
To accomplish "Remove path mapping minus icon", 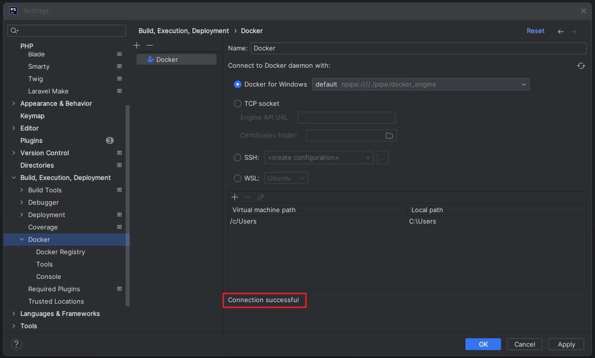I will [x=248, y=197].
